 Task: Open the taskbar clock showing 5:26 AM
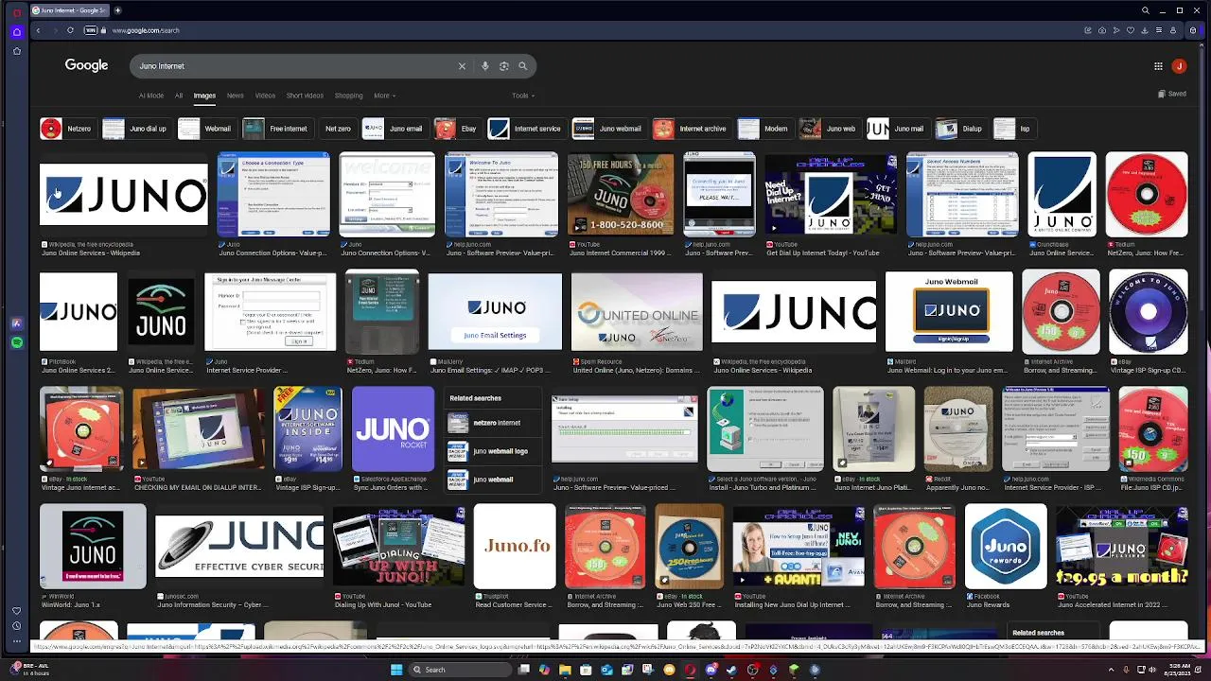coord(1177,670)
